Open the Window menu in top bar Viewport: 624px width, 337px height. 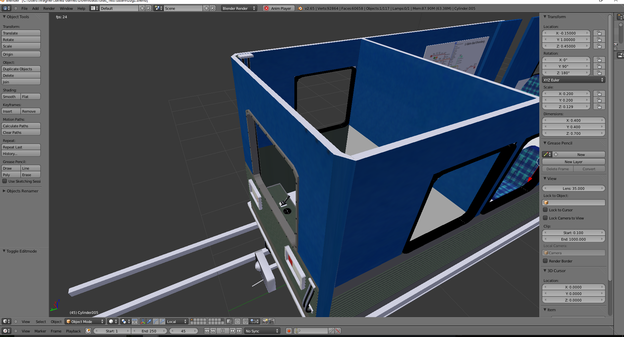pyautogui.click(x=66, y=8)
